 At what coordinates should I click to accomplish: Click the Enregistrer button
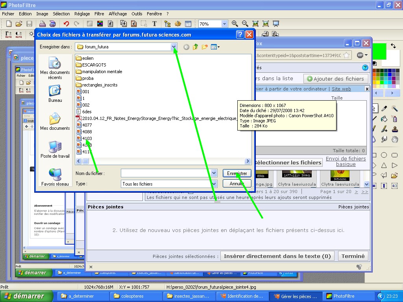[237, 173]
